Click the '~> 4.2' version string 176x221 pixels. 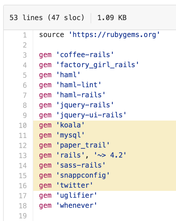tap(110, 155)
